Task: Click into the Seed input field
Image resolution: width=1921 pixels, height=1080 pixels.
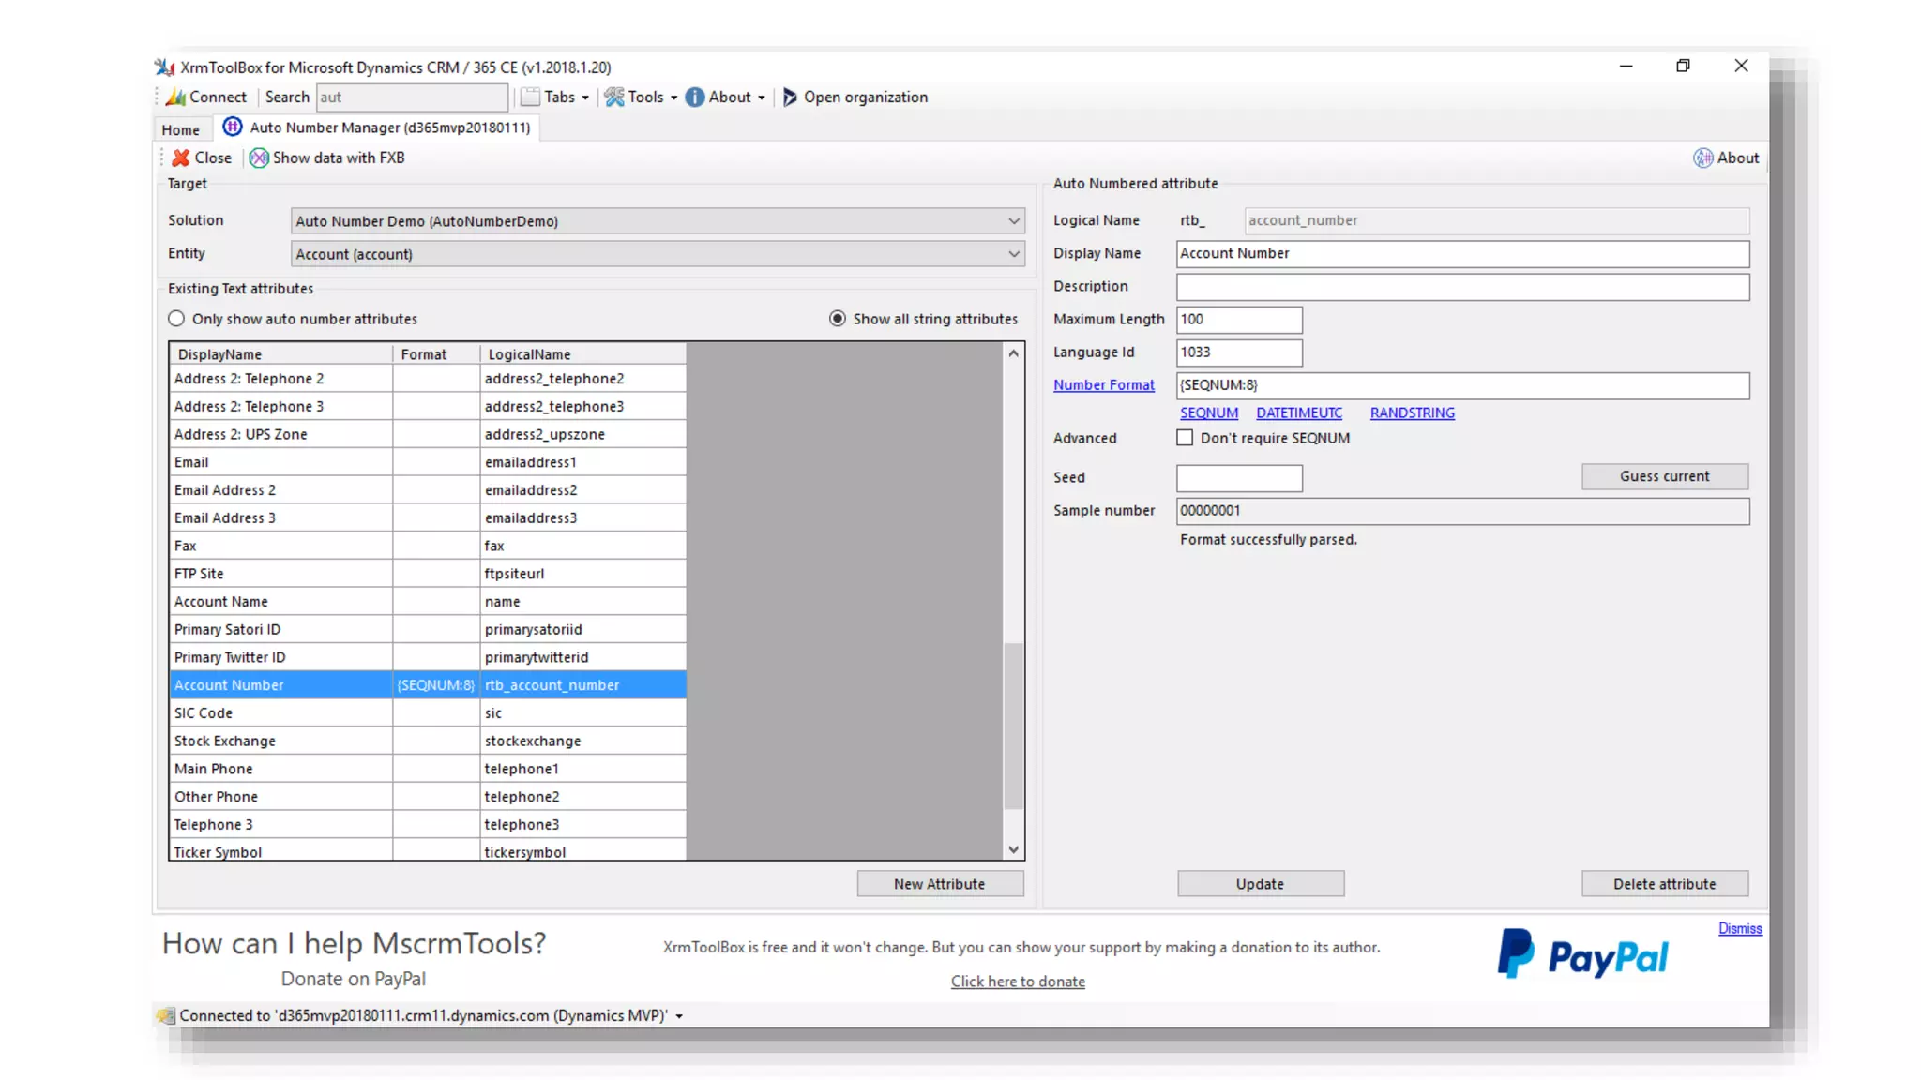Action: [x=1238, y=478]
